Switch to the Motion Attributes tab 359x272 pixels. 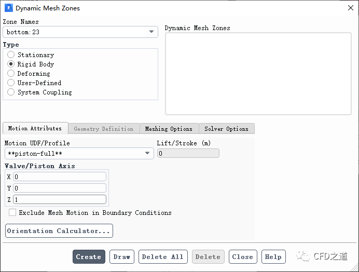point(35,128)
